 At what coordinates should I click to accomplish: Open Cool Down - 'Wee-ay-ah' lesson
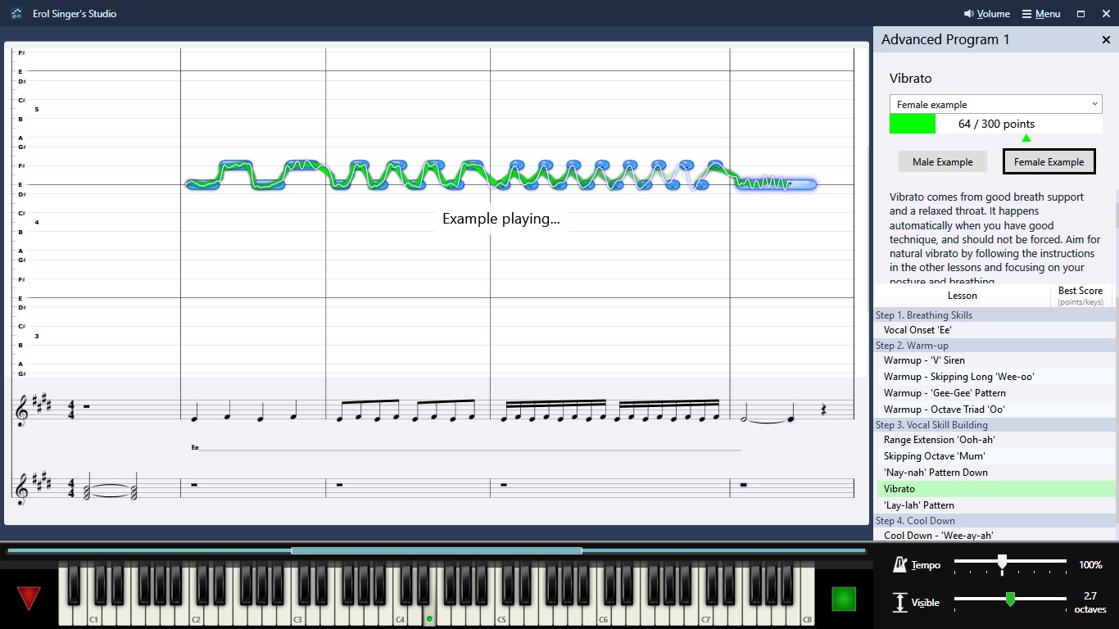coord(940,535)
